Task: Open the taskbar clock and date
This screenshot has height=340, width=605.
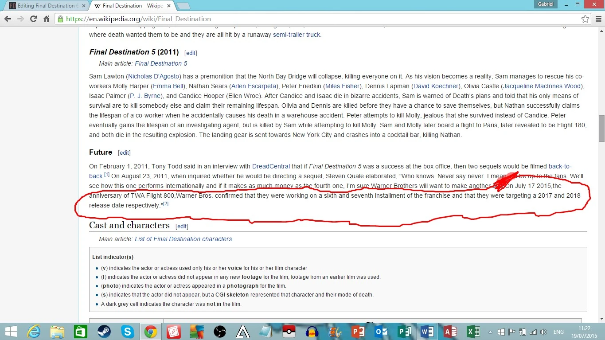Action: tap(584, 332)
